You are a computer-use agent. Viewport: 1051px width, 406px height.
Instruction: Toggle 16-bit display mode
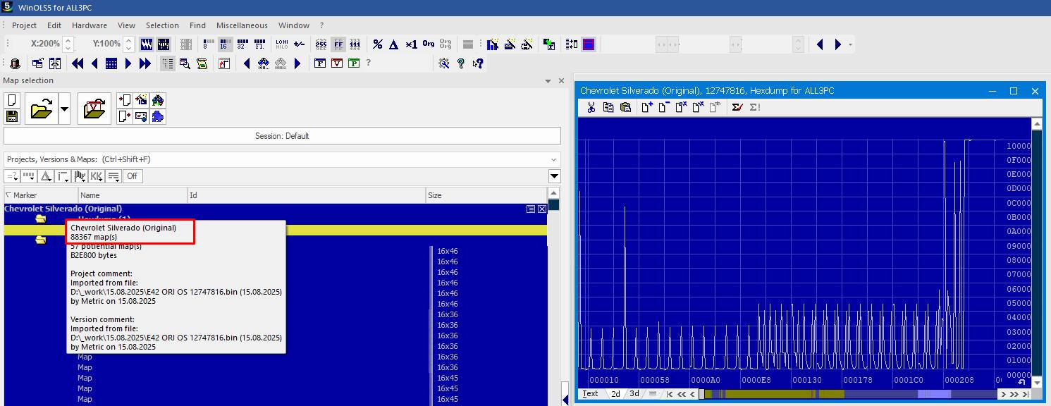tap(225, 44)
